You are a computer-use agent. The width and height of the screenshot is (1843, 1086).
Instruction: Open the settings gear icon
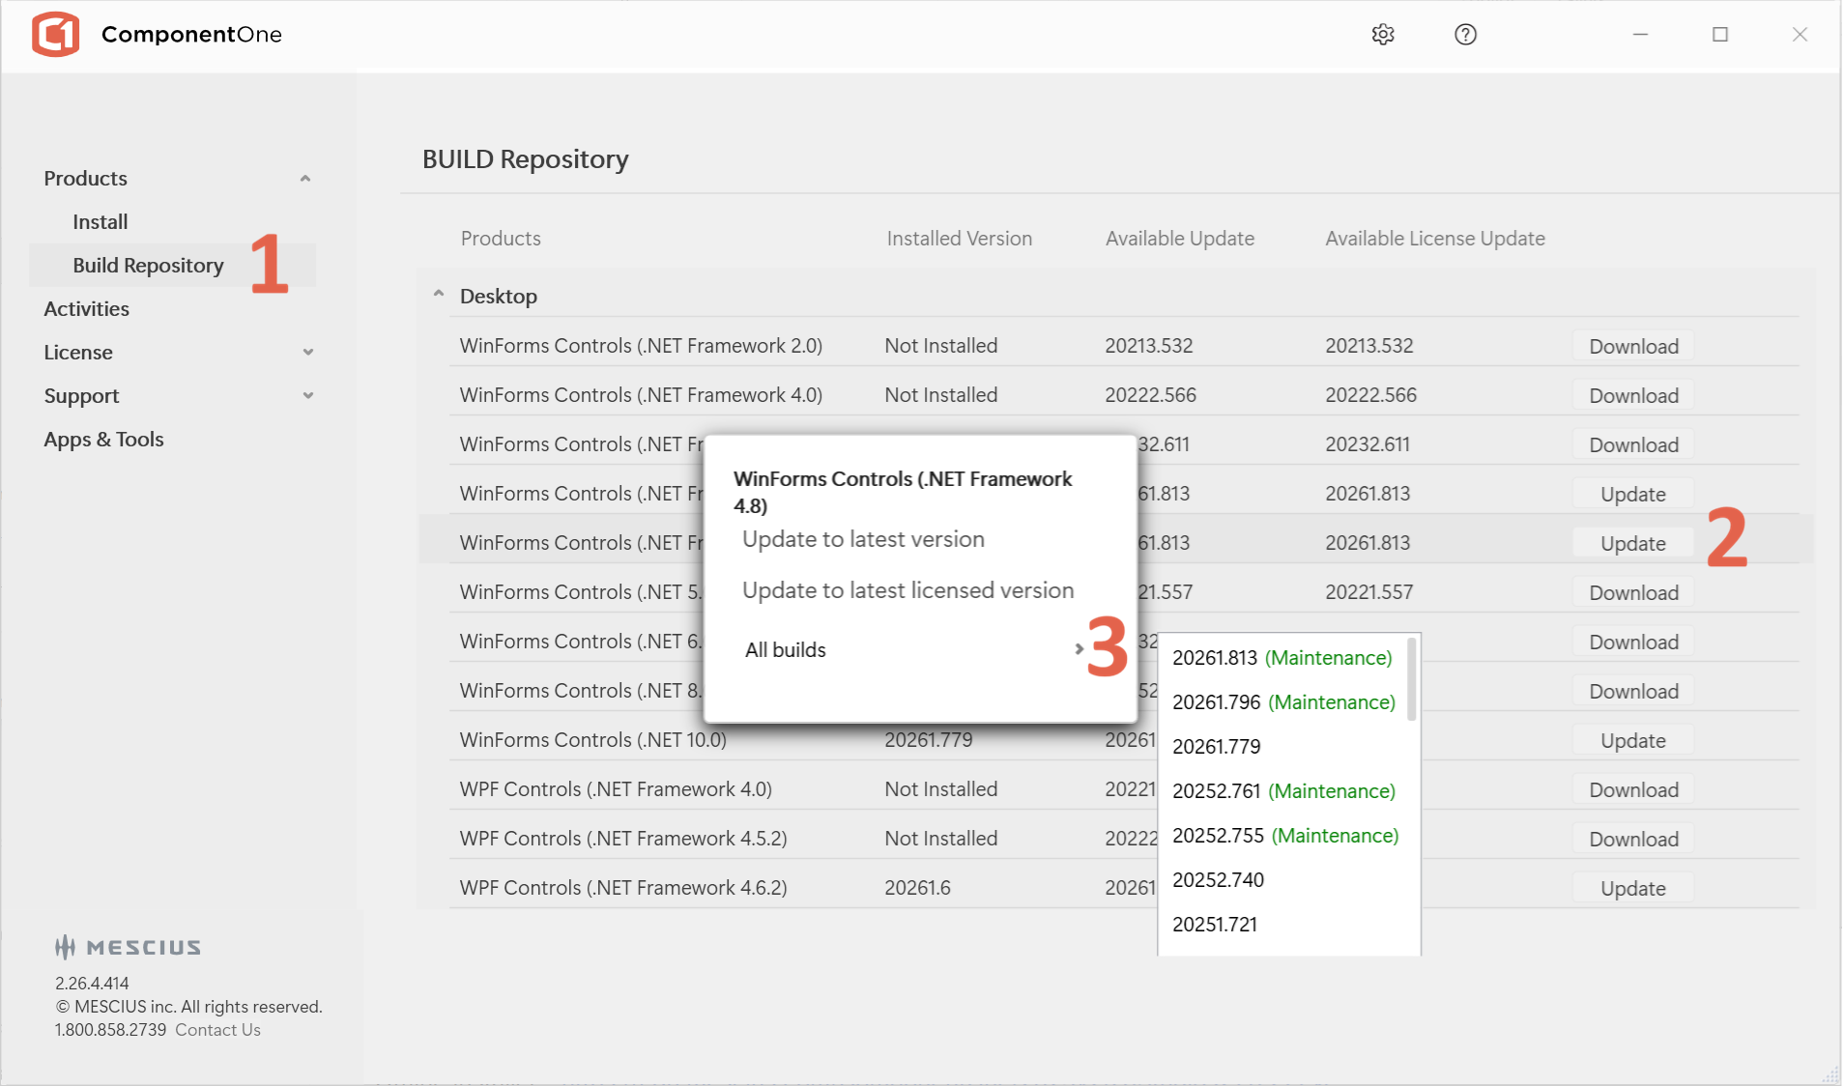point(1383,35)
